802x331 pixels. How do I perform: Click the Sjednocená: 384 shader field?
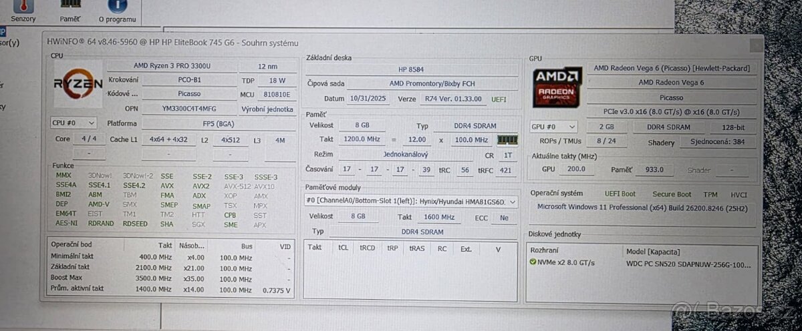click(x=718, y=142)
